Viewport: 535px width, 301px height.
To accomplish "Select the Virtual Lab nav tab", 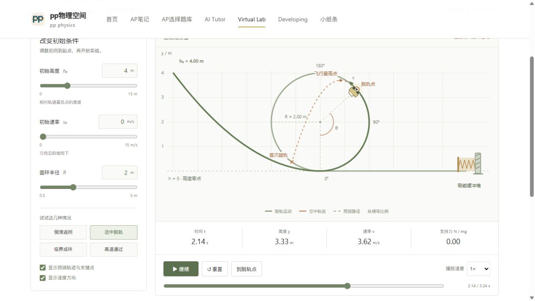I will click(x=252, y=19).
